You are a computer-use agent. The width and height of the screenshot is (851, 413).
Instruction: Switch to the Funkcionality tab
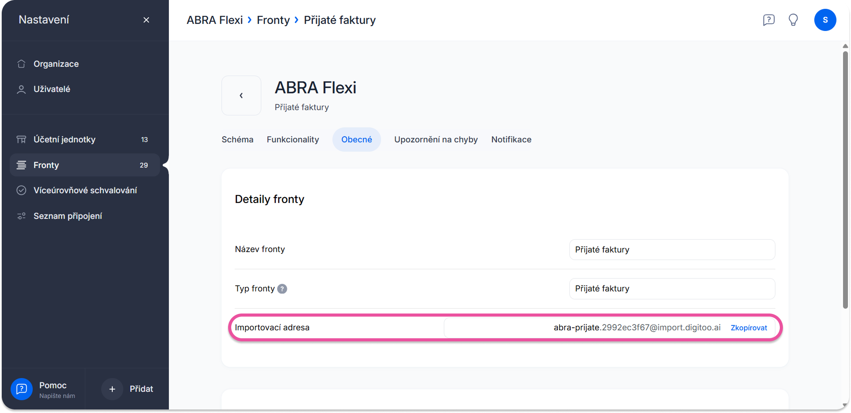click(293, 140)
